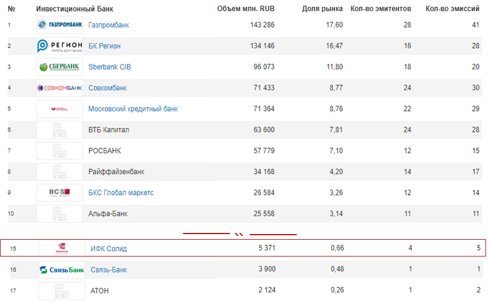Select the volume value 63 600
490x303 pixels.
tap(264, 130)
